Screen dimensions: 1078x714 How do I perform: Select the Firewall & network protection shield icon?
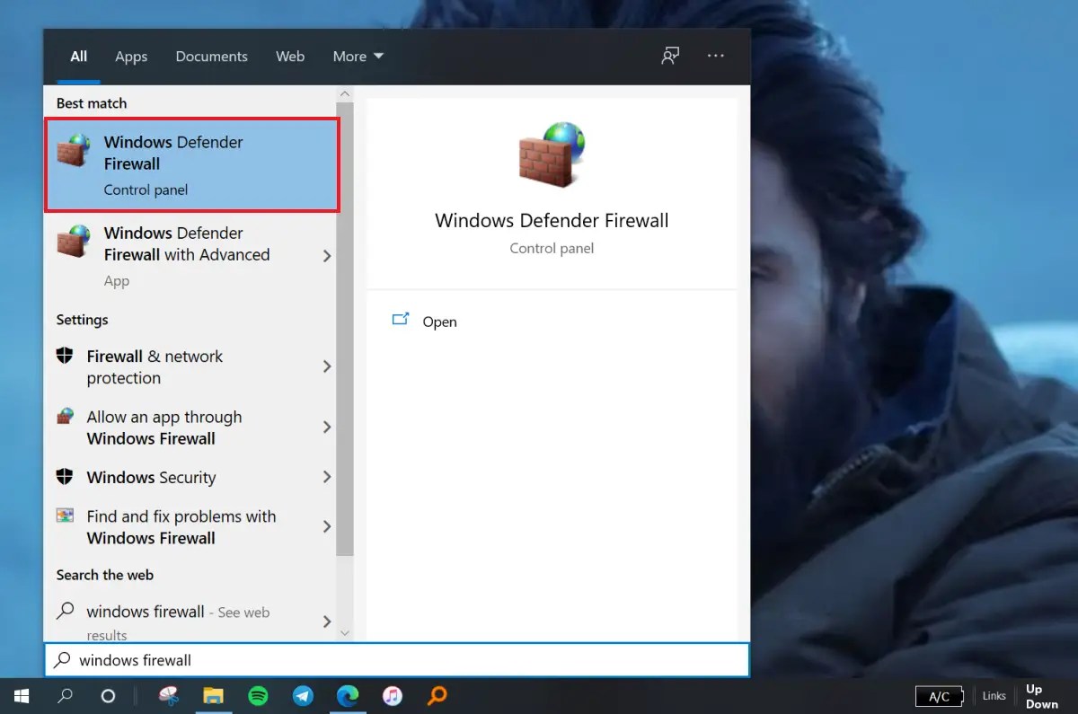(x=65, y=355)
